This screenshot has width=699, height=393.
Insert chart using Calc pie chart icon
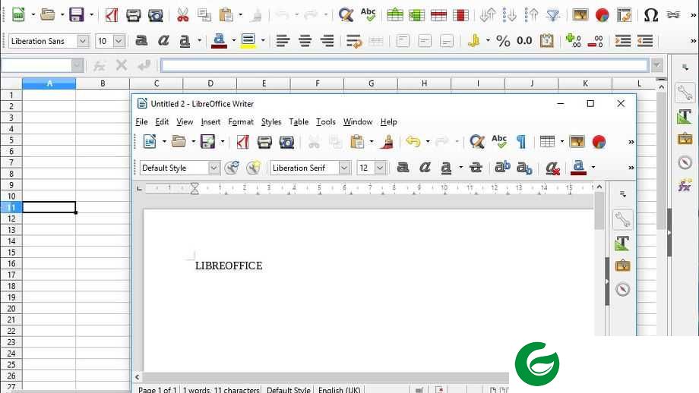[x=602, y=14]
